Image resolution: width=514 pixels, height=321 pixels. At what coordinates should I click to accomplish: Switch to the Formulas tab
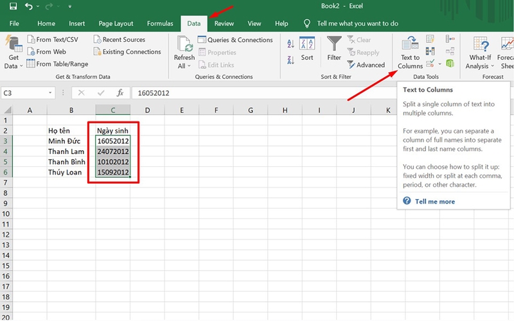pyautogui.click(x=160, y=24)
